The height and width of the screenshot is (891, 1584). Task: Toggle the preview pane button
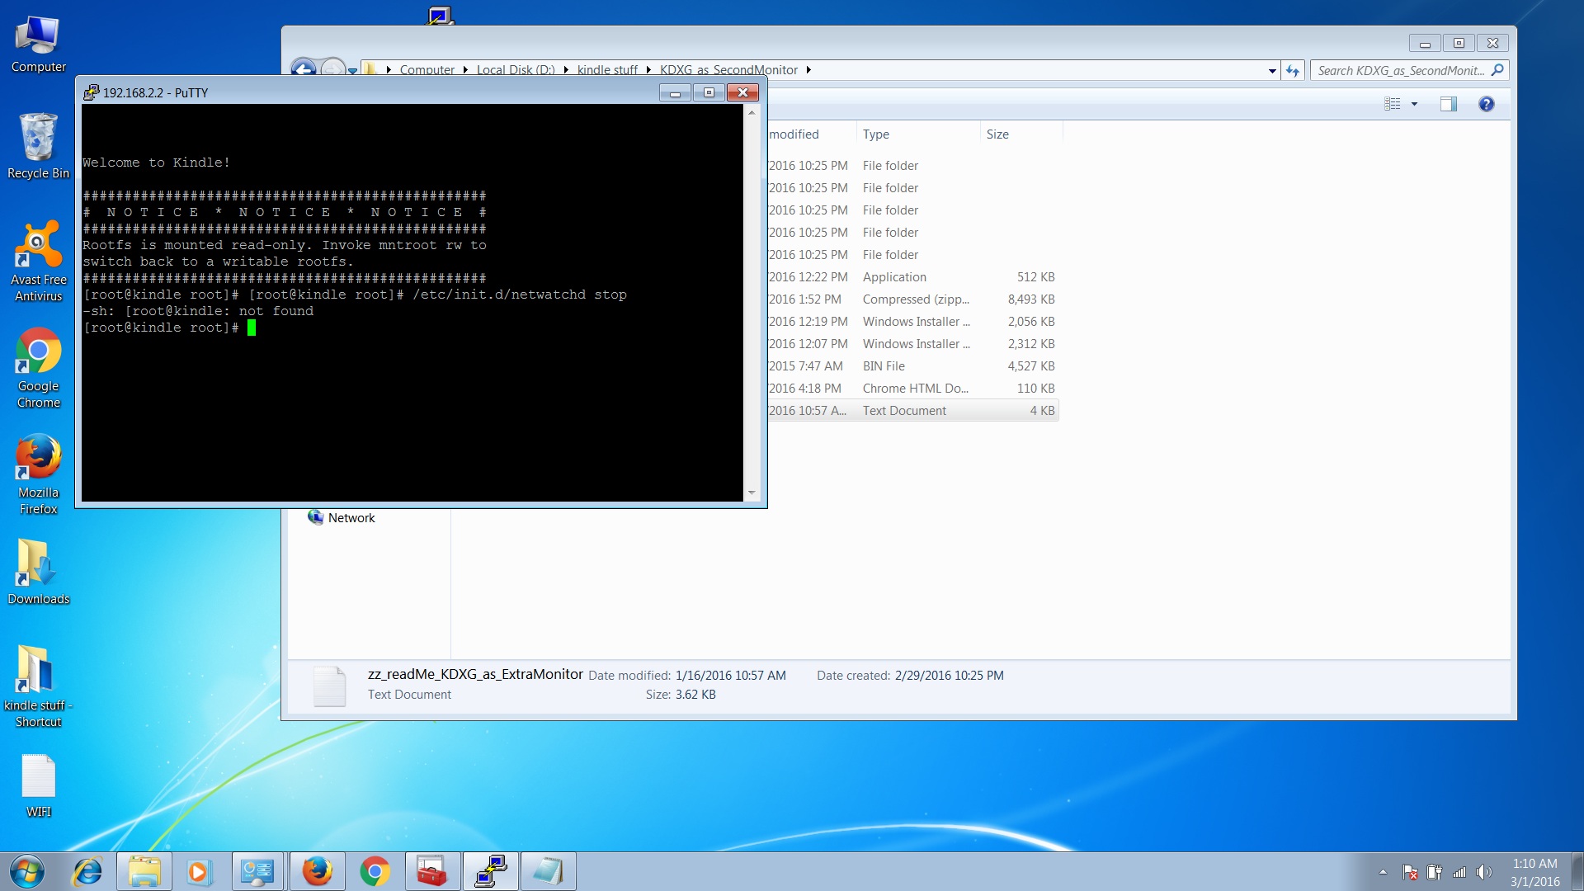(1448, 104)
